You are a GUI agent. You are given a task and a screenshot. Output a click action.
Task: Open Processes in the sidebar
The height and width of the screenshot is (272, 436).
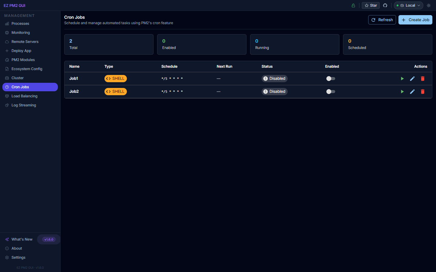(x=20, y=24)
